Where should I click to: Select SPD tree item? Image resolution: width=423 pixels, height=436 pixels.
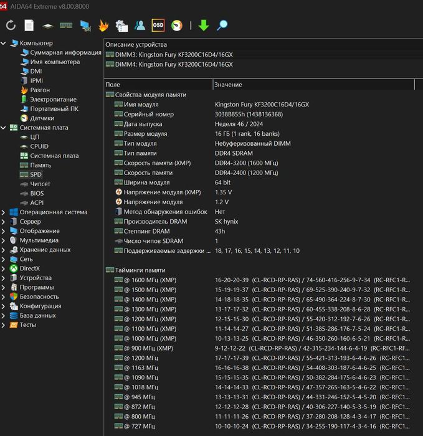click(31, 174)
